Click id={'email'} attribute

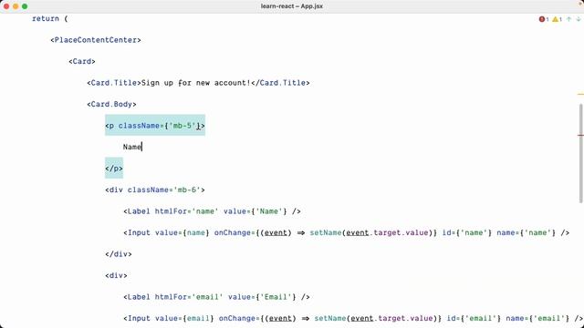474,318
